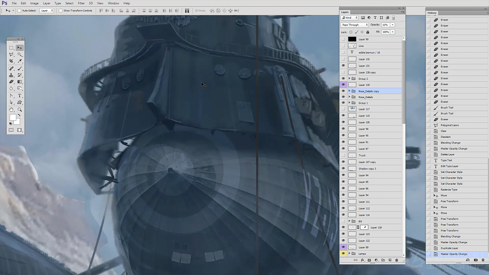Jump to Duplicate Layer history state

449,248
